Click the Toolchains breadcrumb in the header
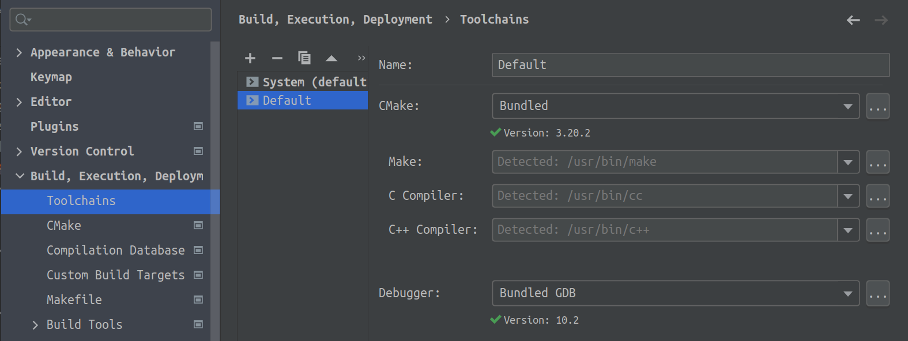 (493, 19)
